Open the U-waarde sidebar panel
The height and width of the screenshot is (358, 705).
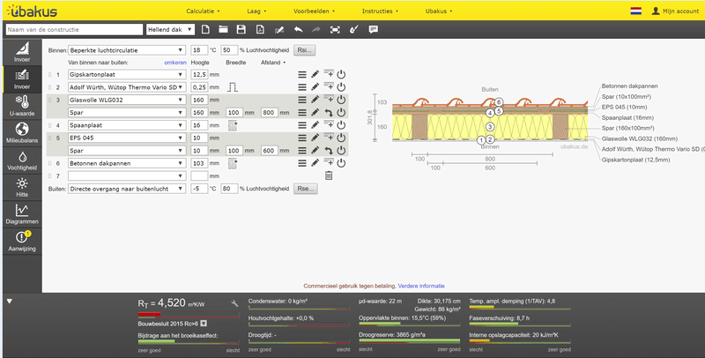(x=22, y=106)
